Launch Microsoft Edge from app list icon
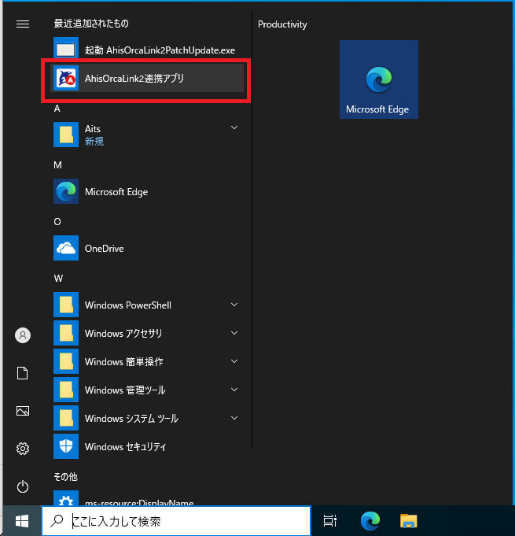515x536 pixels. pyautogui.click(x=66, y=191)
